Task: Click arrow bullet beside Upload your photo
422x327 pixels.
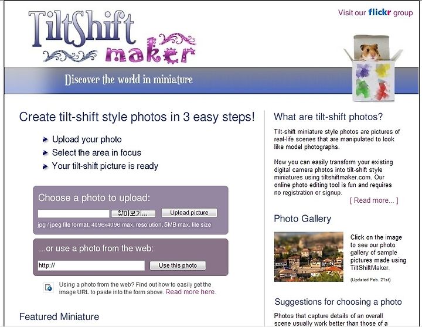Action: point(45,139)
